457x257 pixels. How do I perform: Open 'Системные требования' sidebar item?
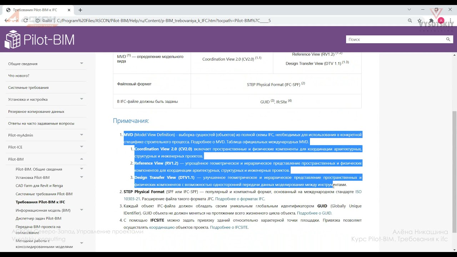28,87
